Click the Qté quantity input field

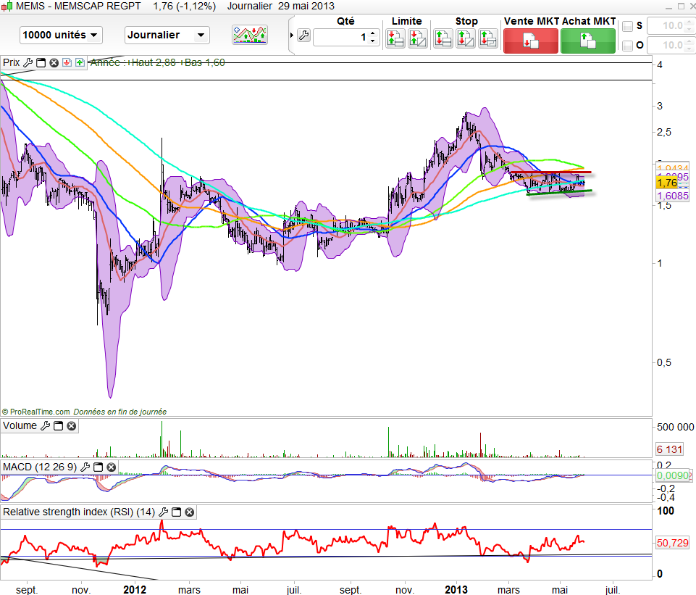point(340,37)
